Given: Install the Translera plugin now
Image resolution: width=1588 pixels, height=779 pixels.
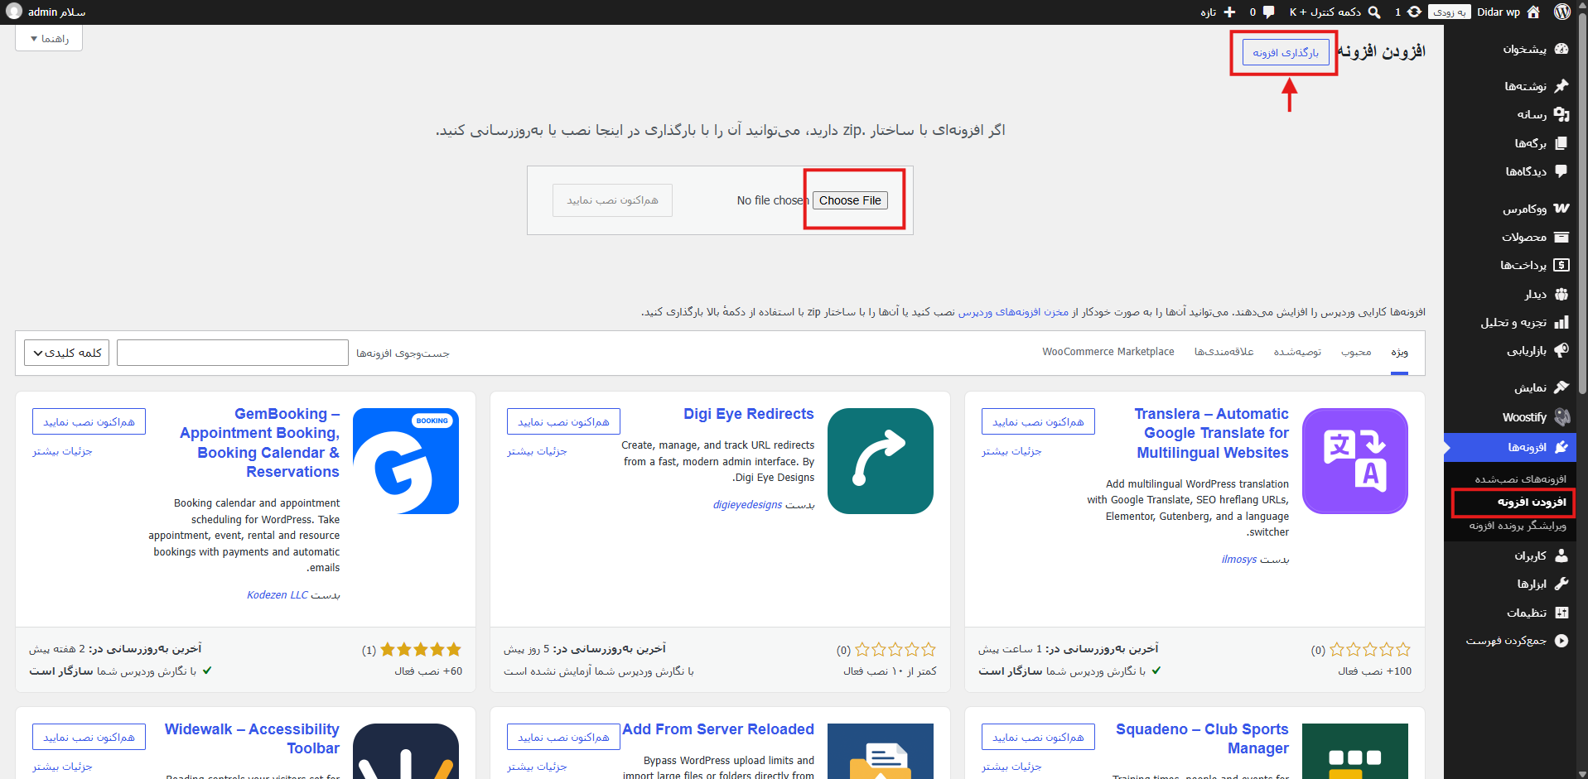Looking at the screenshot, I should (1038, 421).
